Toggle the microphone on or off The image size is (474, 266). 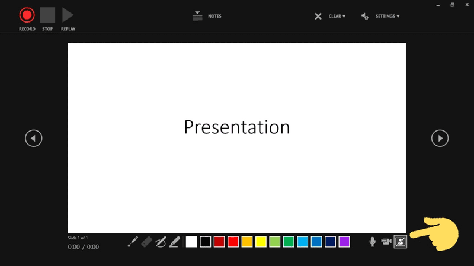(373, 242)
